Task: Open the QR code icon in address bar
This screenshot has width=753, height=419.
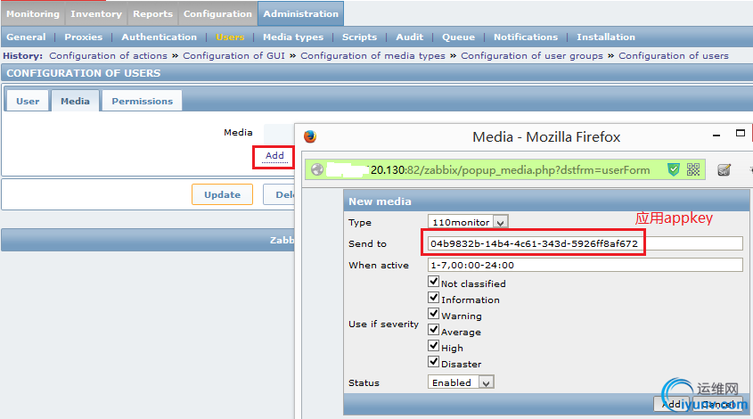Action: [693, 169]
